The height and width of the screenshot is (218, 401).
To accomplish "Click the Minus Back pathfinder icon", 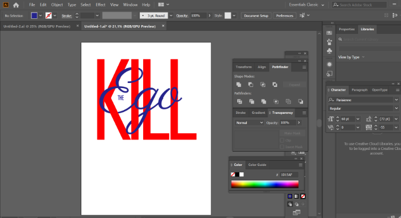I will click(301, 101).
